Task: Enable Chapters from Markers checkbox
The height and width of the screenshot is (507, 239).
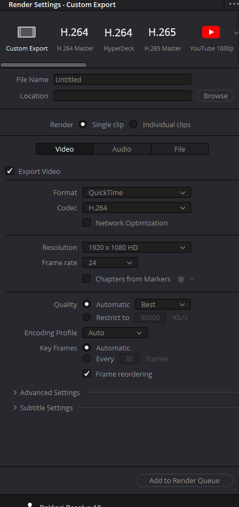Action: (87, 279)
